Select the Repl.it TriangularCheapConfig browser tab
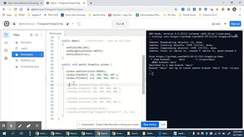Viewport: 244px width, 137px height. [65, 3]
